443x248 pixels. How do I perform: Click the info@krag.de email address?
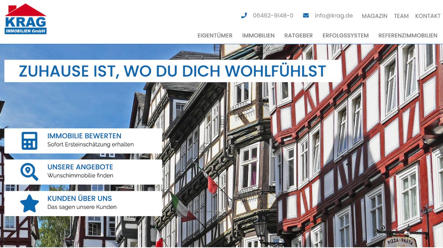coord(333,16)
